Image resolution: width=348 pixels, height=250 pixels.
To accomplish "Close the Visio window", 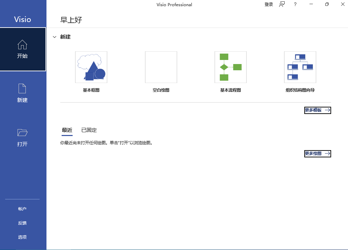I will 343,4.
